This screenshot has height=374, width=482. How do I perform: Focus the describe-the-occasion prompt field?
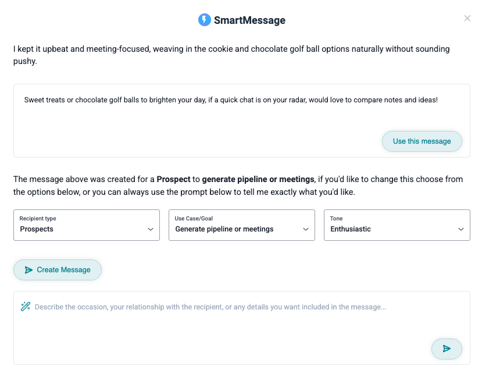tap(242, 328)
